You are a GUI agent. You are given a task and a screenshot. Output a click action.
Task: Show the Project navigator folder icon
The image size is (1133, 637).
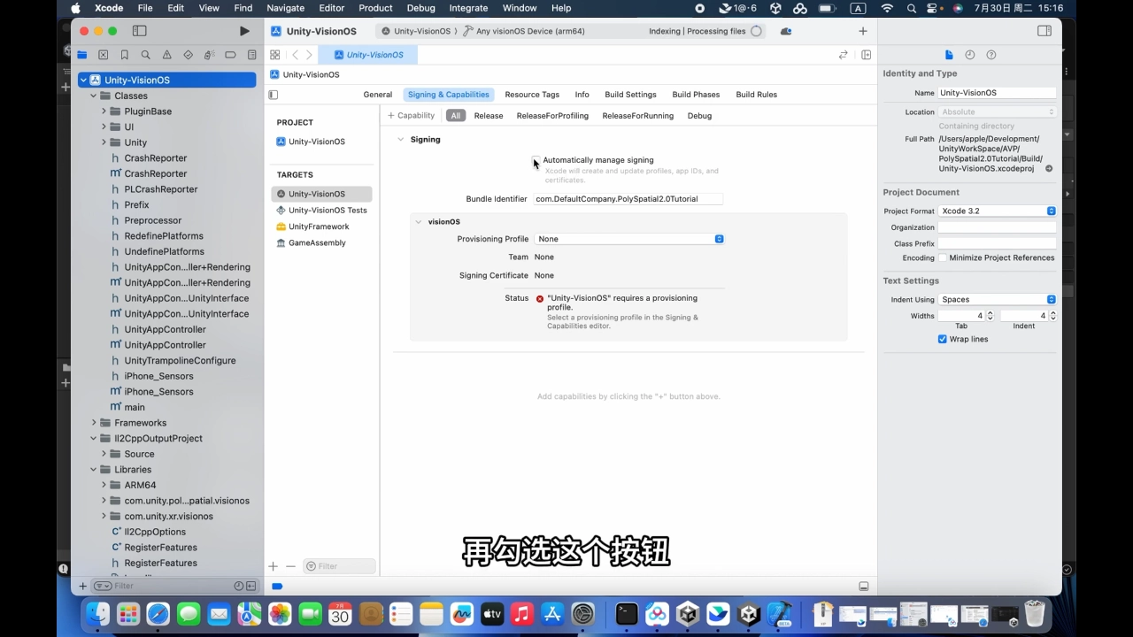pos(82,55)
